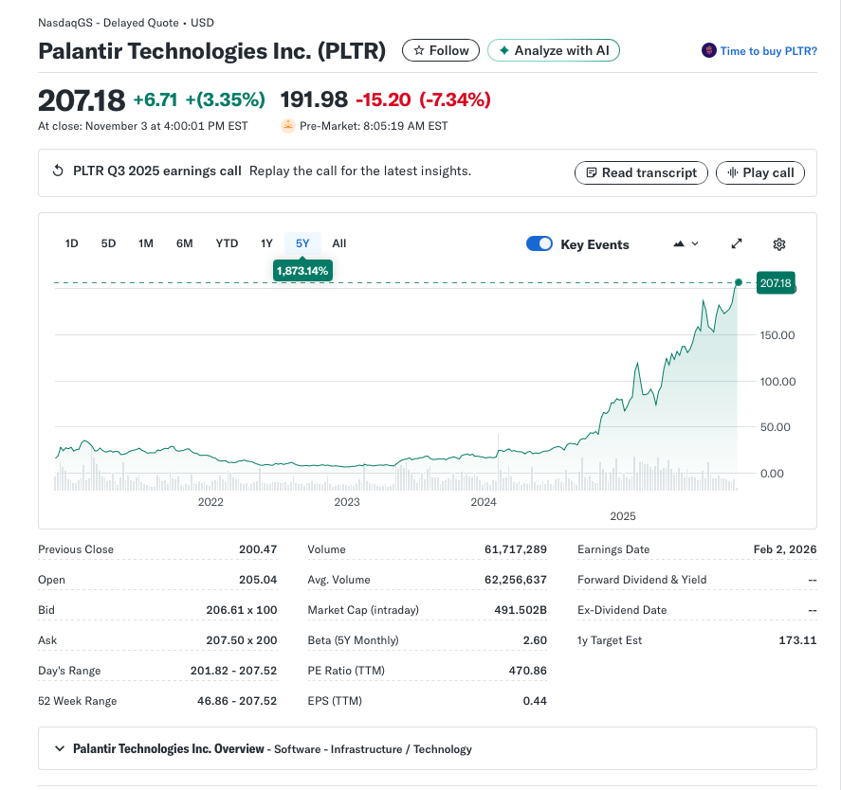Click the Follow star button
This screenshot has height=790, width=841.
[441, 51]
